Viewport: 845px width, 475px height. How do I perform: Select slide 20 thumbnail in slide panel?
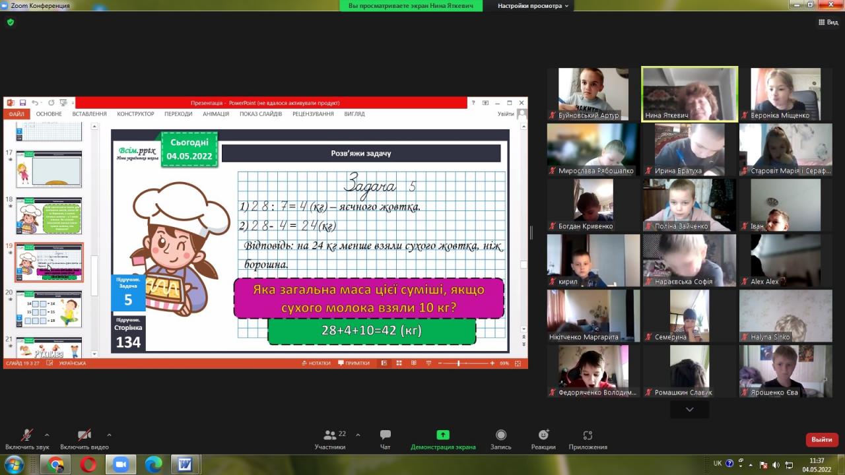click(49, 309)
